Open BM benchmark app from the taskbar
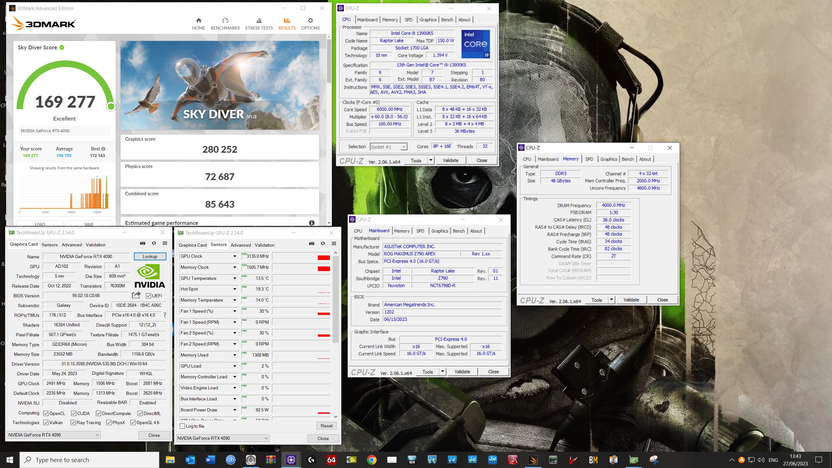 593,460
